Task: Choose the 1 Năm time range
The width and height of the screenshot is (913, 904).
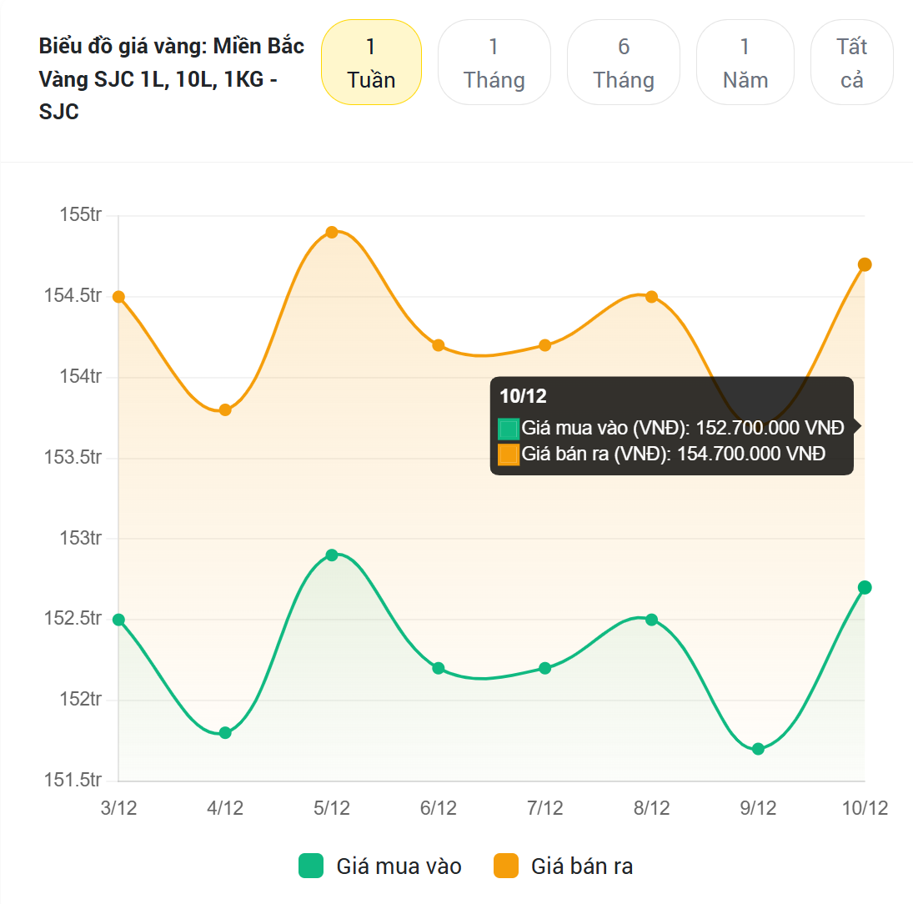Action: (745, 63)
